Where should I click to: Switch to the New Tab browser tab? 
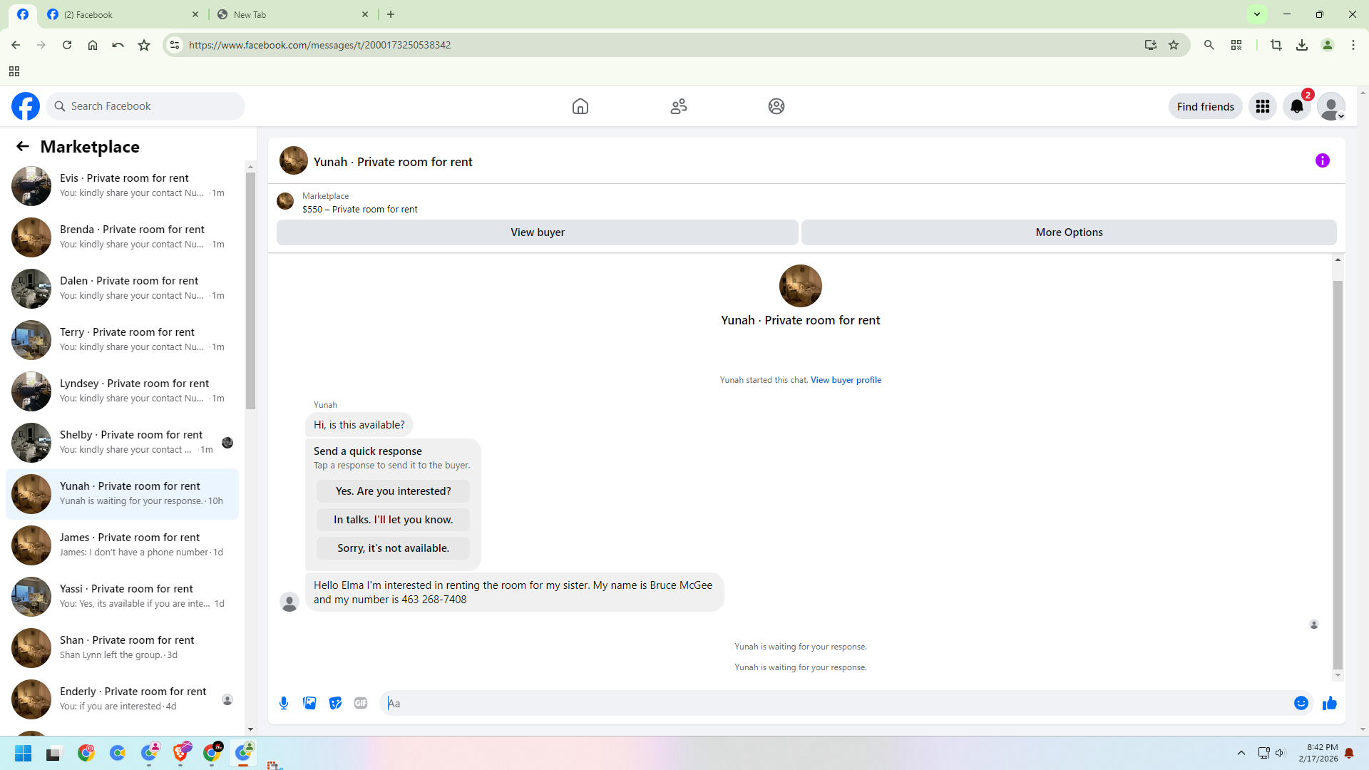coord(292,14)
